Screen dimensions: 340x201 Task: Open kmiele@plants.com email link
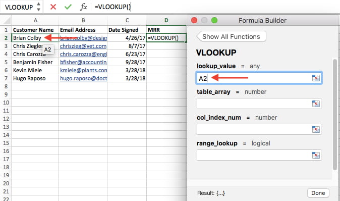point(83,70)
